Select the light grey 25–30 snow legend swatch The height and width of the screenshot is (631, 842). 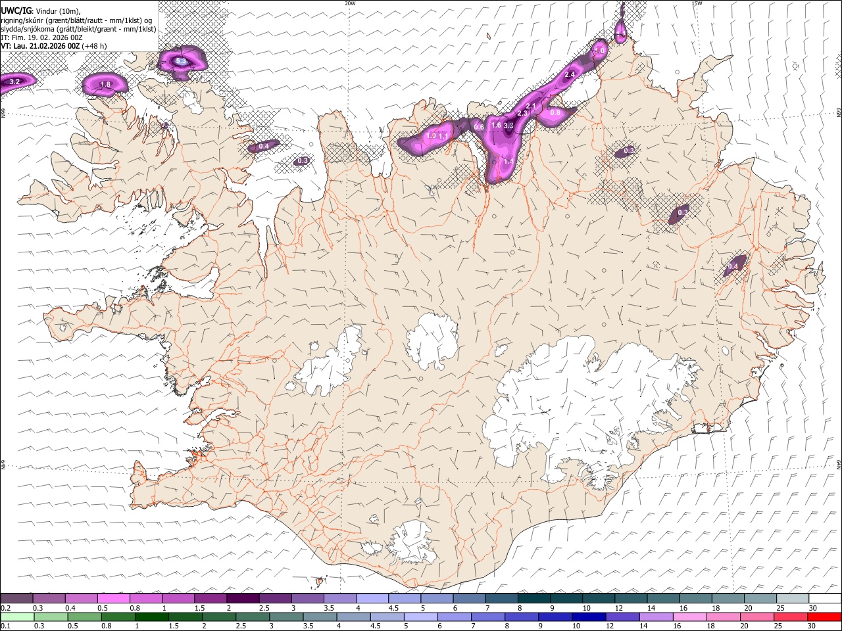click(793, 598)
